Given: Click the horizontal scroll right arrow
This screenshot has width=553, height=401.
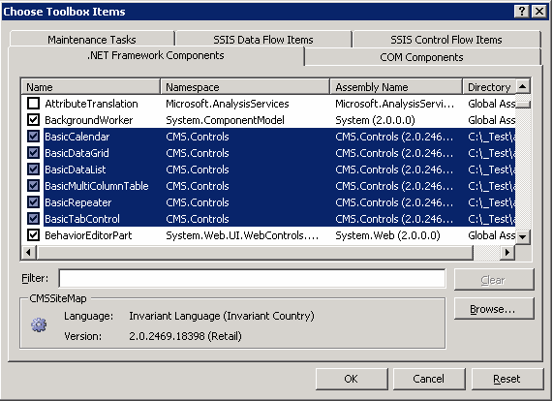Looking at the screenshot, I should [x=507, y=252].
